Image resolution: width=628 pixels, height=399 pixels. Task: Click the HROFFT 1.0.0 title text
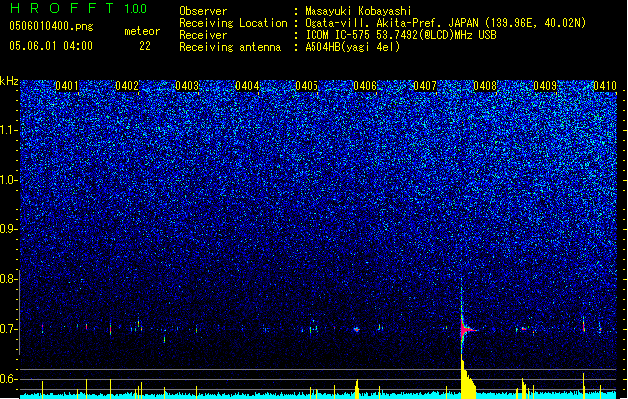coord(79,8)
